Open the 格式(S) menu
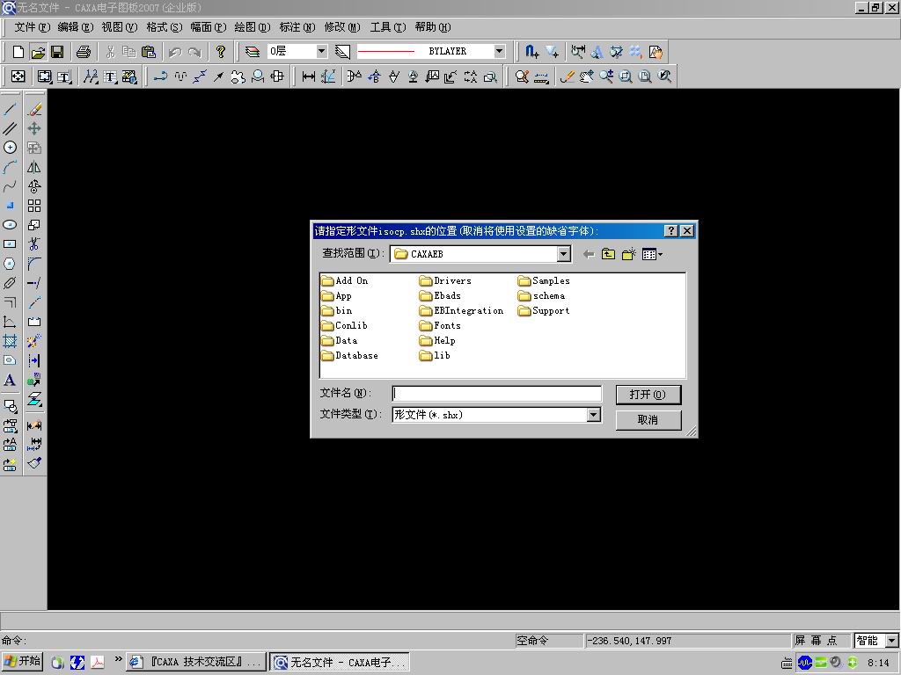 tap(165, 27)
